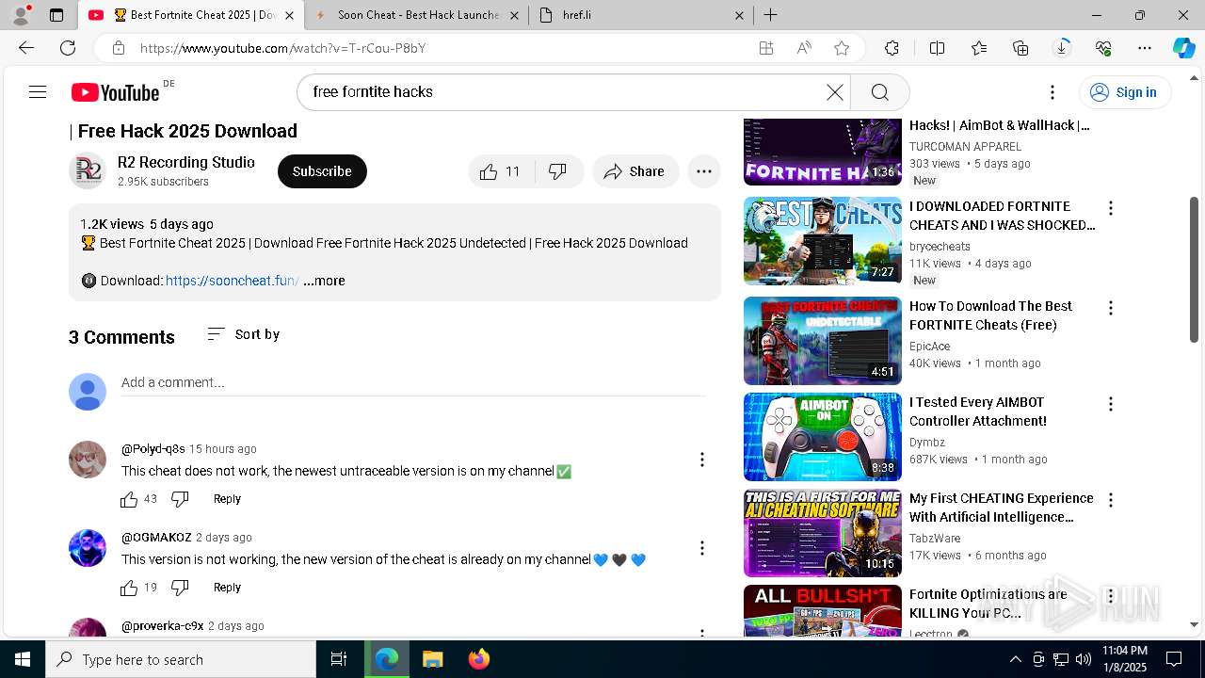Click the taskbar search box
Image resolution: width=1205 pixels, height=678 pixels.
(x=181, y=659)
